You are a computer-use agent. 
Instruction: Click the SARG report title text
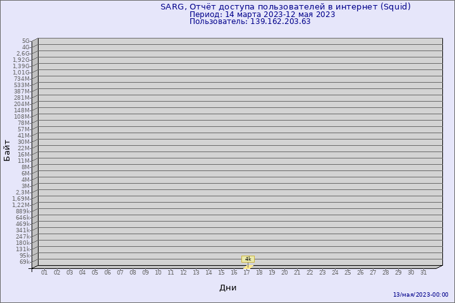(x=286, y=7)
